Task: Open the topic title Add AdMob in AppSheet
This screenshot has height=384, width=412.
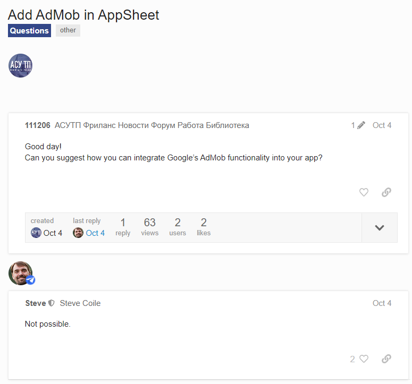Action: (83, 15)
